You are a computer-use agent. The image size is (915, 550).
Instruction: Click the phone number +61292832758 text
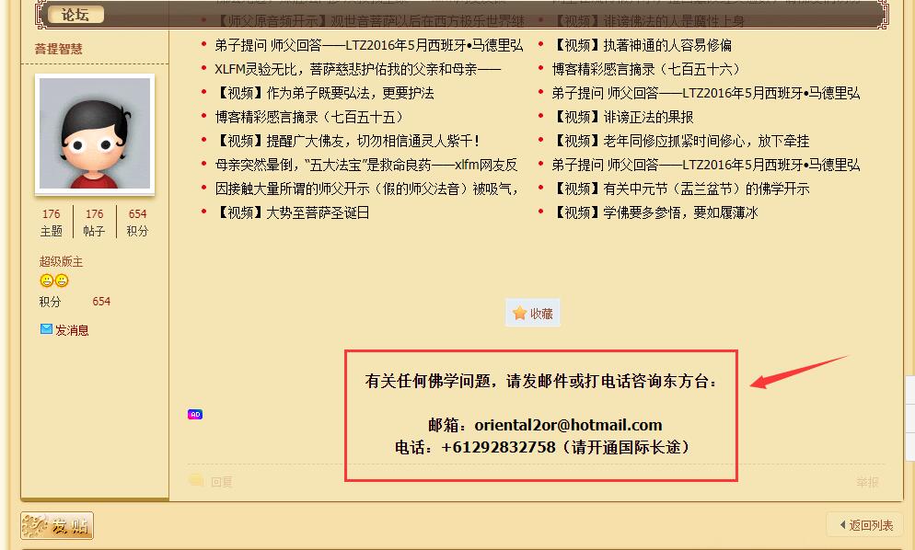pyautogui.click(x=499, y=447)
